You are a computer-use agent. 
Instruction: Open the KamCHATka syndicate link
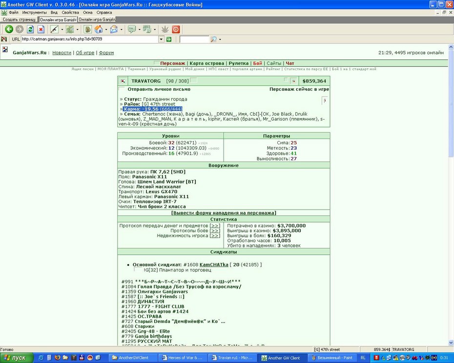point(214,264)
